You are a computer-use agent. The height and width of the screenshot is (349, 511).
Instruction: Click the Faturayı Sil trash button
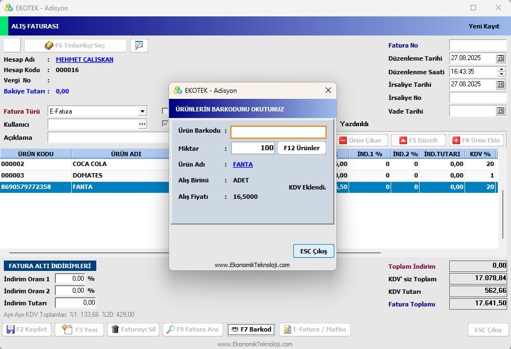133,329
